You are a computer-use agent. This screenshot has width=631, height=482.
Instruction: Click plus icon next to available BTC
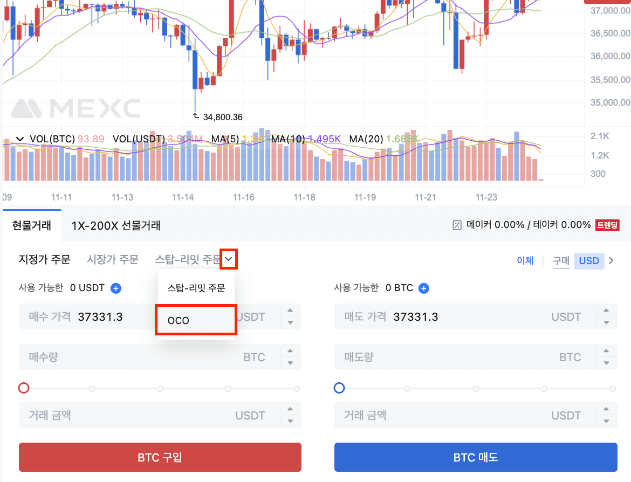(424, 288)
